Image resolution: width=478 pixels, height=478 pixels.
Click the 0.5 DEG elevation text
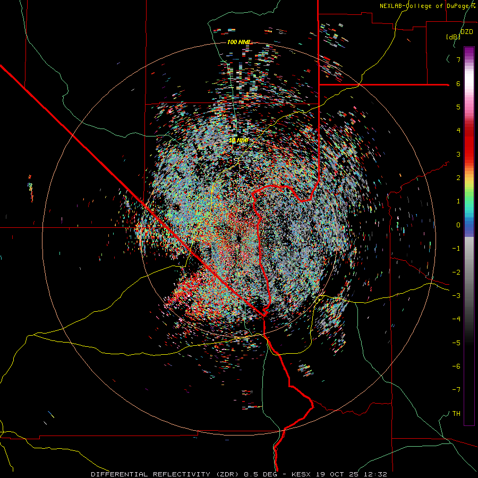(261, 474)
